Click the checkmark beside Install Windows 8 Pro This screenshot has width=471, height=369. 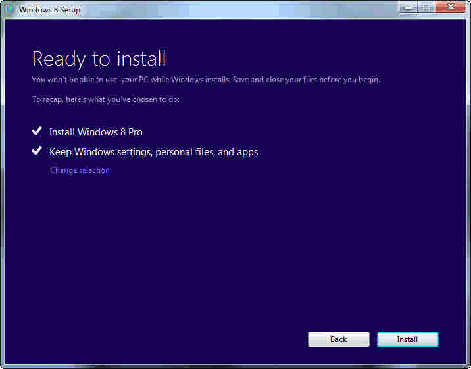pyautogui.click(x=37, y=131)
